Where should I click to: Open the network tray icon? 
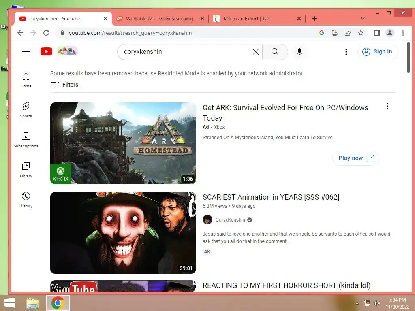[x=367, y=303]
